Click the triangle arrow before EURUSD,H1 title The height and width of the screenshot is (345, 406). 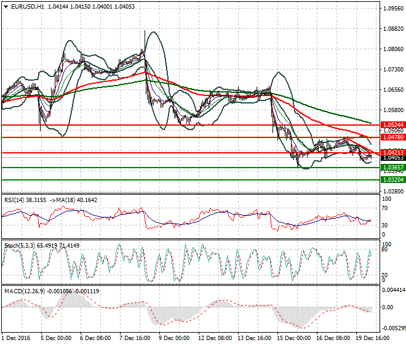point(6,6)
